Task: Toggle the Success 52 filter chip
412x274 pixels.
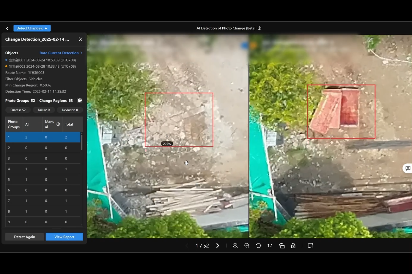Action: point(18,110)
